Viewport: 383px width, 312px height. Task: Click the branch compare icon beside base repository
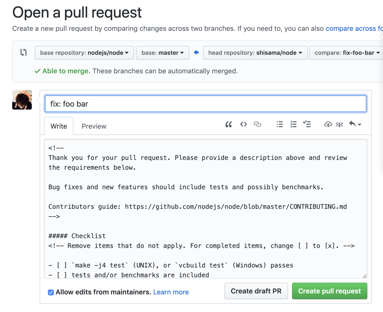pyautogui.click(x=24, y=53)
